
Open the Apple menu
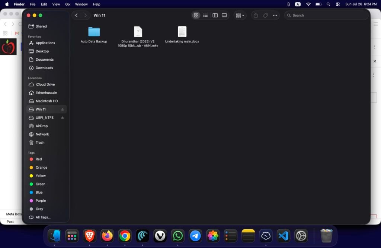(7, 4)
